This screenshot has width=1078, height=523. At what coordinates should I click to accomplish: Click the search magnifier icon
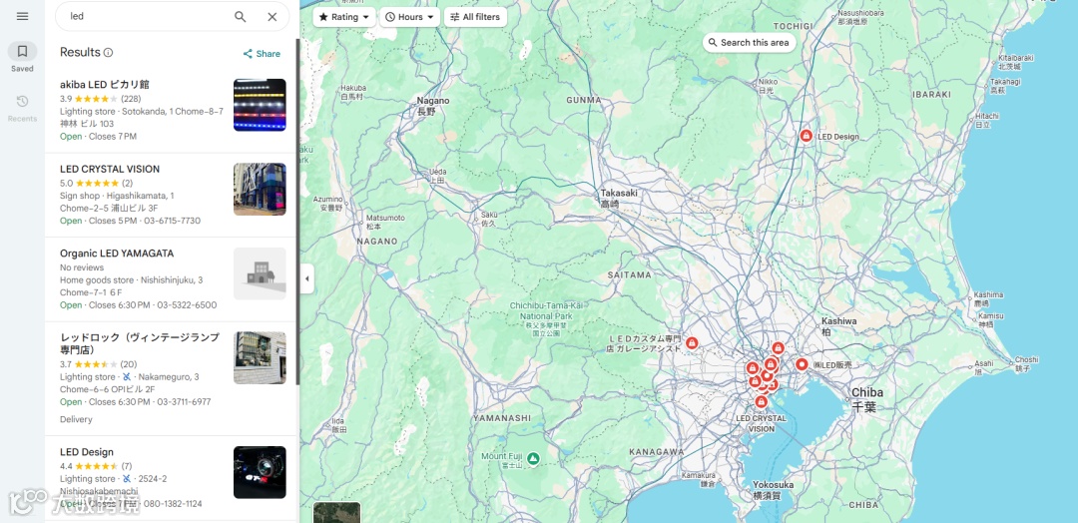tap(240, 17)
